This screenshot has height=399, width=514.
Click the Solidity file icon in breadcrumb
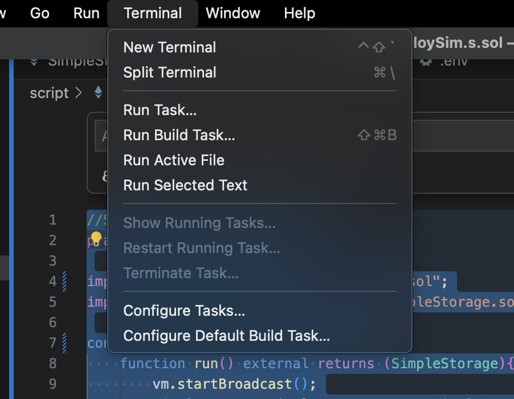pos(99,92)
